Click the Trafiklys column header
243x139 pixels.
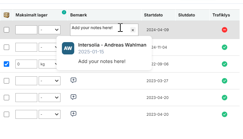[x=221, y=15]
